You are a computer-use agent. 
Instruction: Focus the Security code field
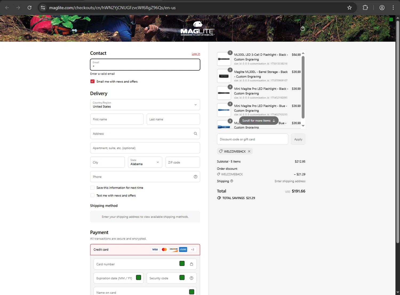pos(171,278)
